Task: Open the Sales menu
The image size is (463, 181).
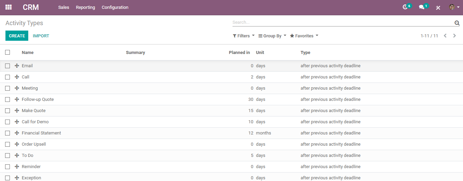Action: pos(64,7)
